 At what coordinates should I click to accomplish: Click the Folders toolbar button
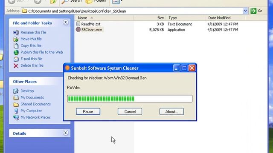tap(96, 1)
